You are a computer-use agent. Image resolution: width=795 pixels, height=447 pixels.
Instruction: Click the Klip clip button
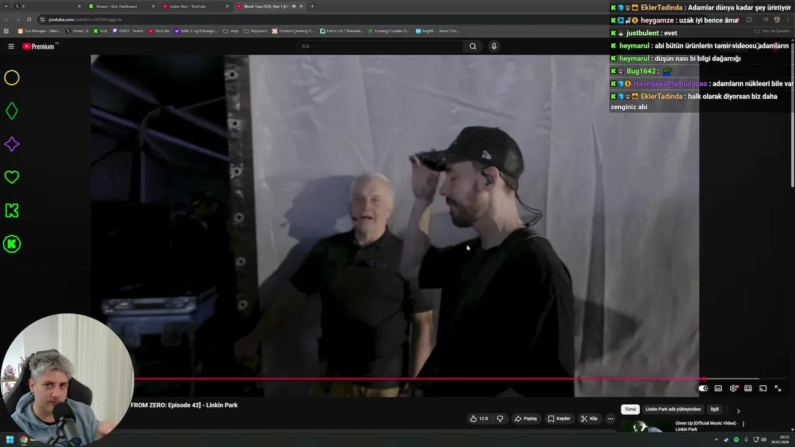(589, 418)
